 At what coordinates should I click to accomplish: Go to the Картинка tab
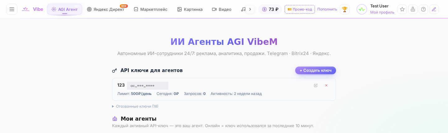point(190,9)
